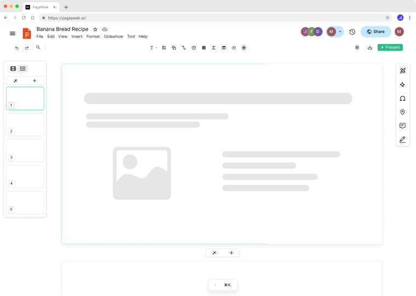Open the ⌘K command bar
Image resolution: width=416 pixels, height=296 pixels.
click(x=223, y=285)
